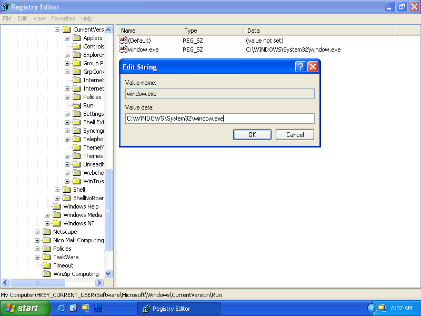Expand the Group P key

[67, 63]
